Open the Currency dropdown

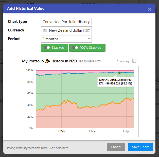[66, 30]
